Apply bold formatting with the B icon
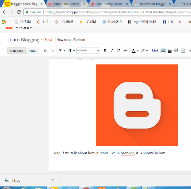The width and height of the screenshot is (191, 189). [105, 51]
